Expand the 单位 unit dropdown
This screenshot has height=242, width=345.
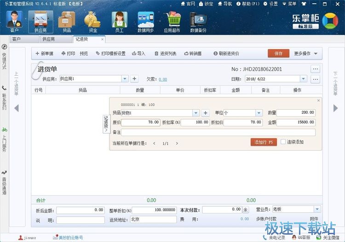259,113
